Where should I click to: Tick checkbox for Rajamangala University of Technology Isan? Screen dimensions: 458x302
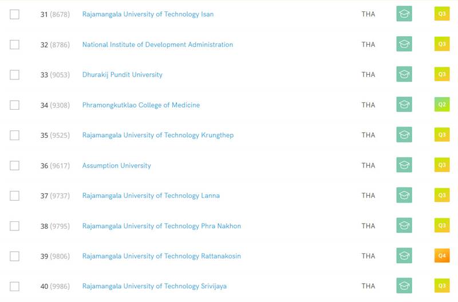(15, 14)
